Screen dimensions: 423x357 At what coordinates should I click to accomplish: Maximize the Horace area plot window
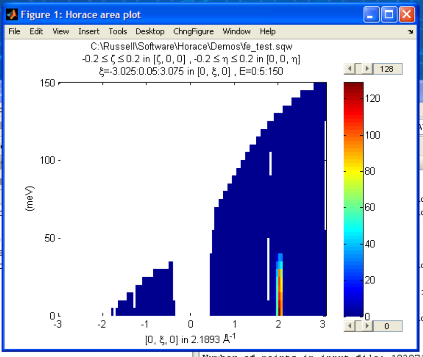pos(389,15)
